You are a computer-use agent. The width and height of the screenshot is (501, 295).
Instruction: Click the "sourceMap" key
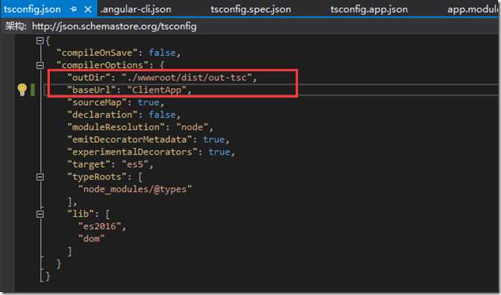(x=97, y=102)
